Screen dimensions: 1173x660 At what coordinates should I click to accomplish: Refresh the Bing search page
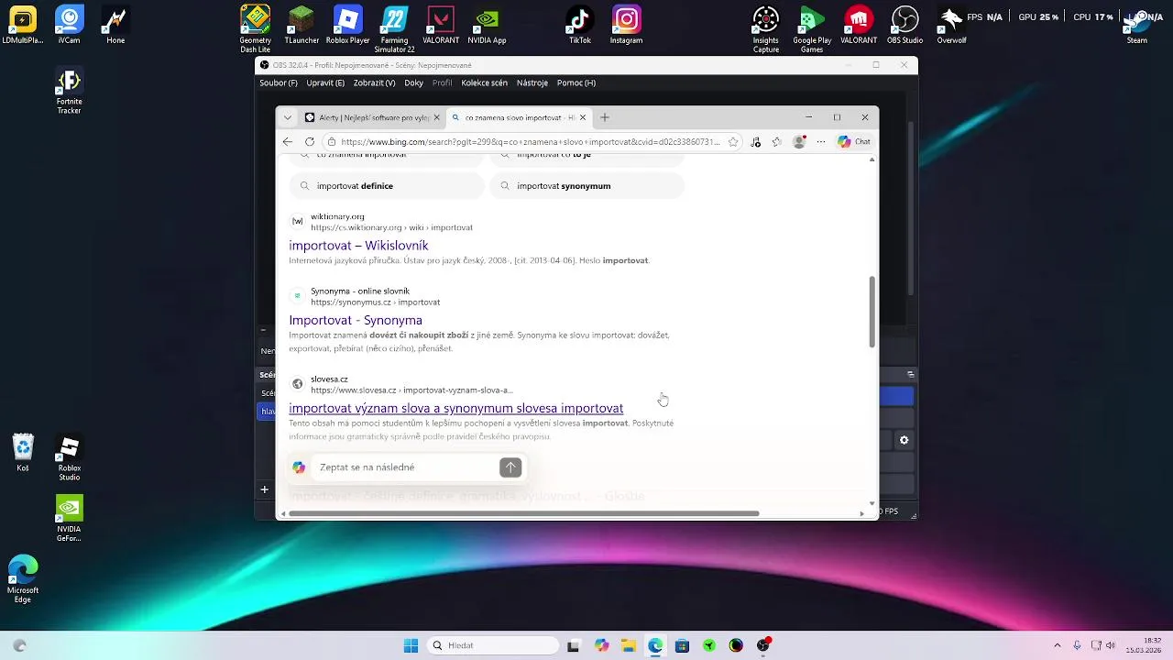tap(310, 142)
